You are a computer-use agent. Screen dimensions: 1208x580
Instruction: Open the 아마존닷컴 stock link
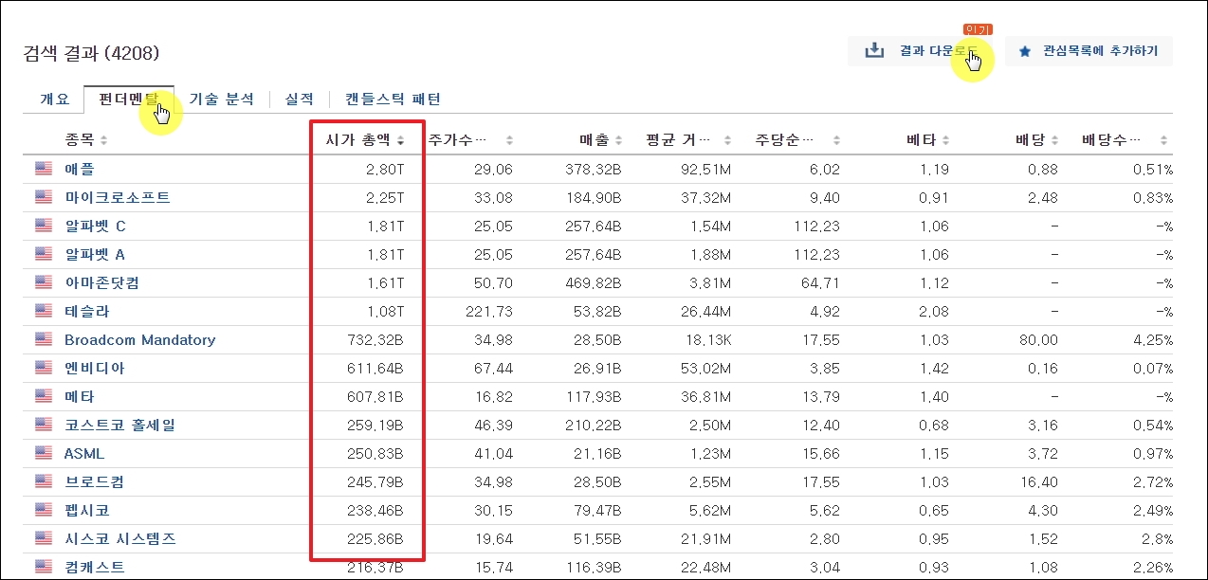click(x=101, y=282)
